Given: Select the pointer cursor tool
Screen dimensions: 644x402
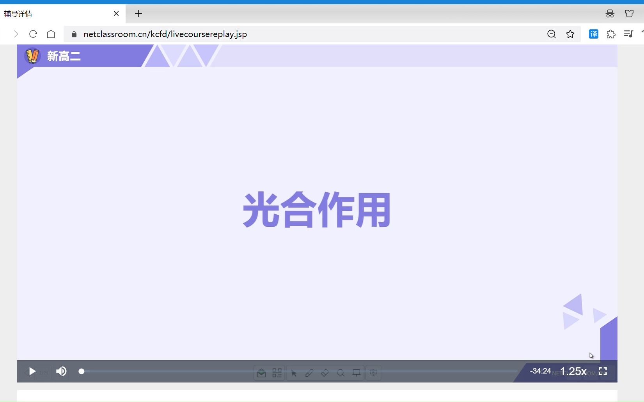Looking at the screenshot, I should (294, 373).
